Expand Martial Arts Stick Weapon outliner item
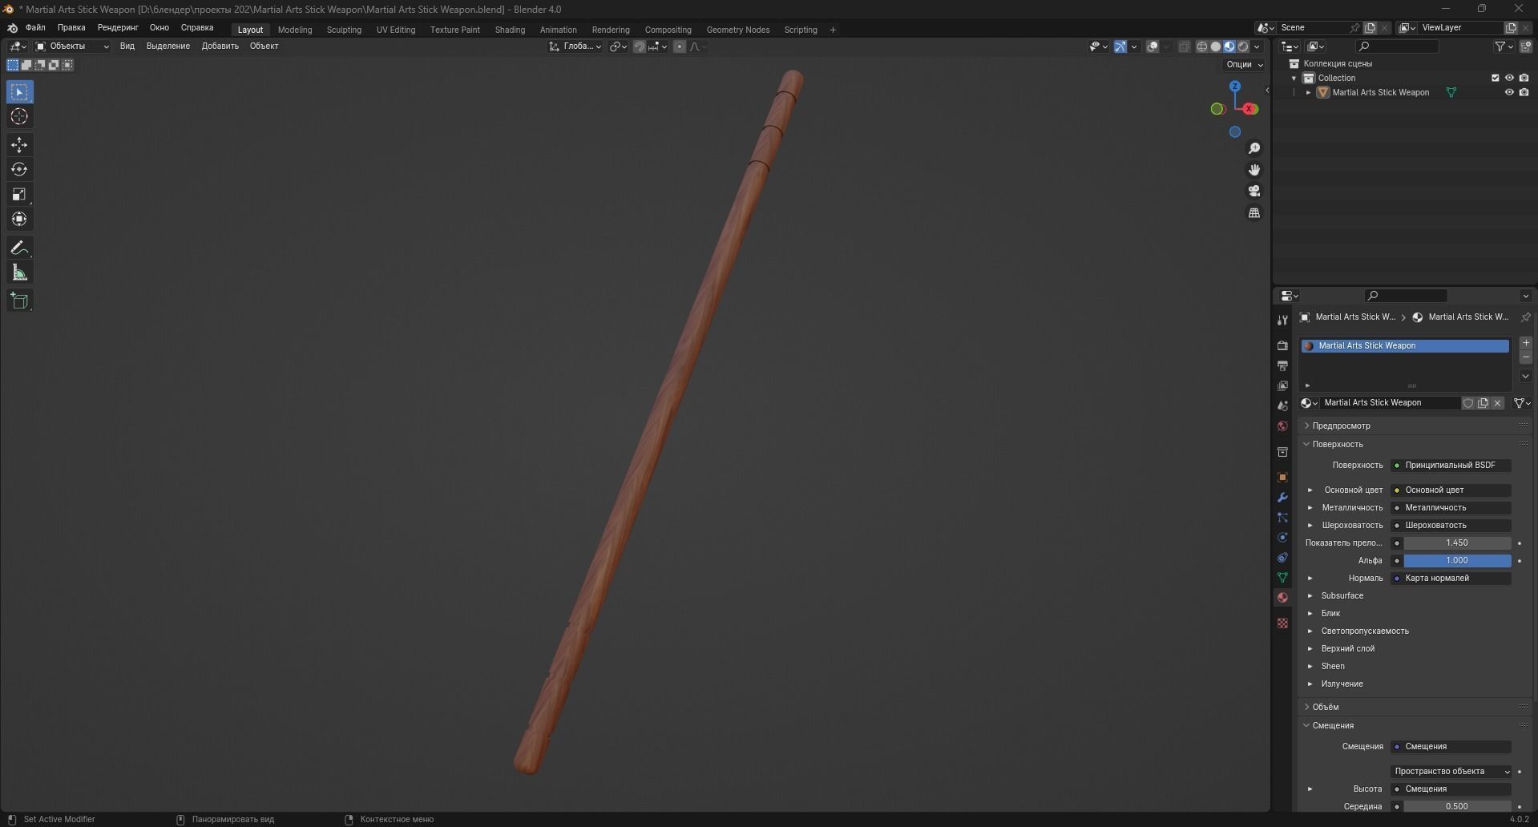This screenshot has width=1538, height=827. [x=1309, y=92]
